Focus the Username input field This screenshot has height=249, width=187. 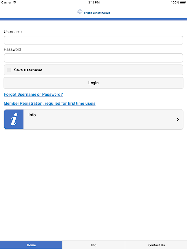[93, 40]
